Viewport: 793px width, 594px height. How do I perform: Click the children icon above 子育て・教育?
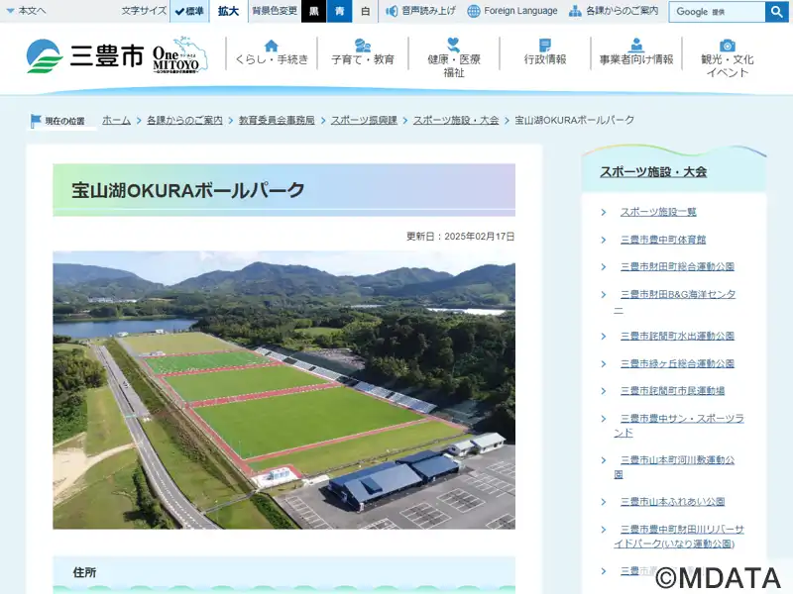tap(363, 46)
